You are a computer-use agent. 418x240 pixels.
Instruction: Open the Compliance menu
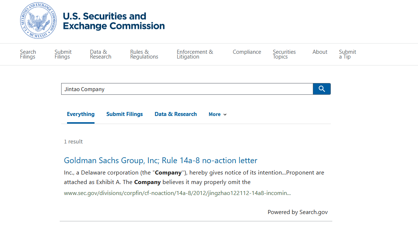pyautogui.click(x=247, y=52)
